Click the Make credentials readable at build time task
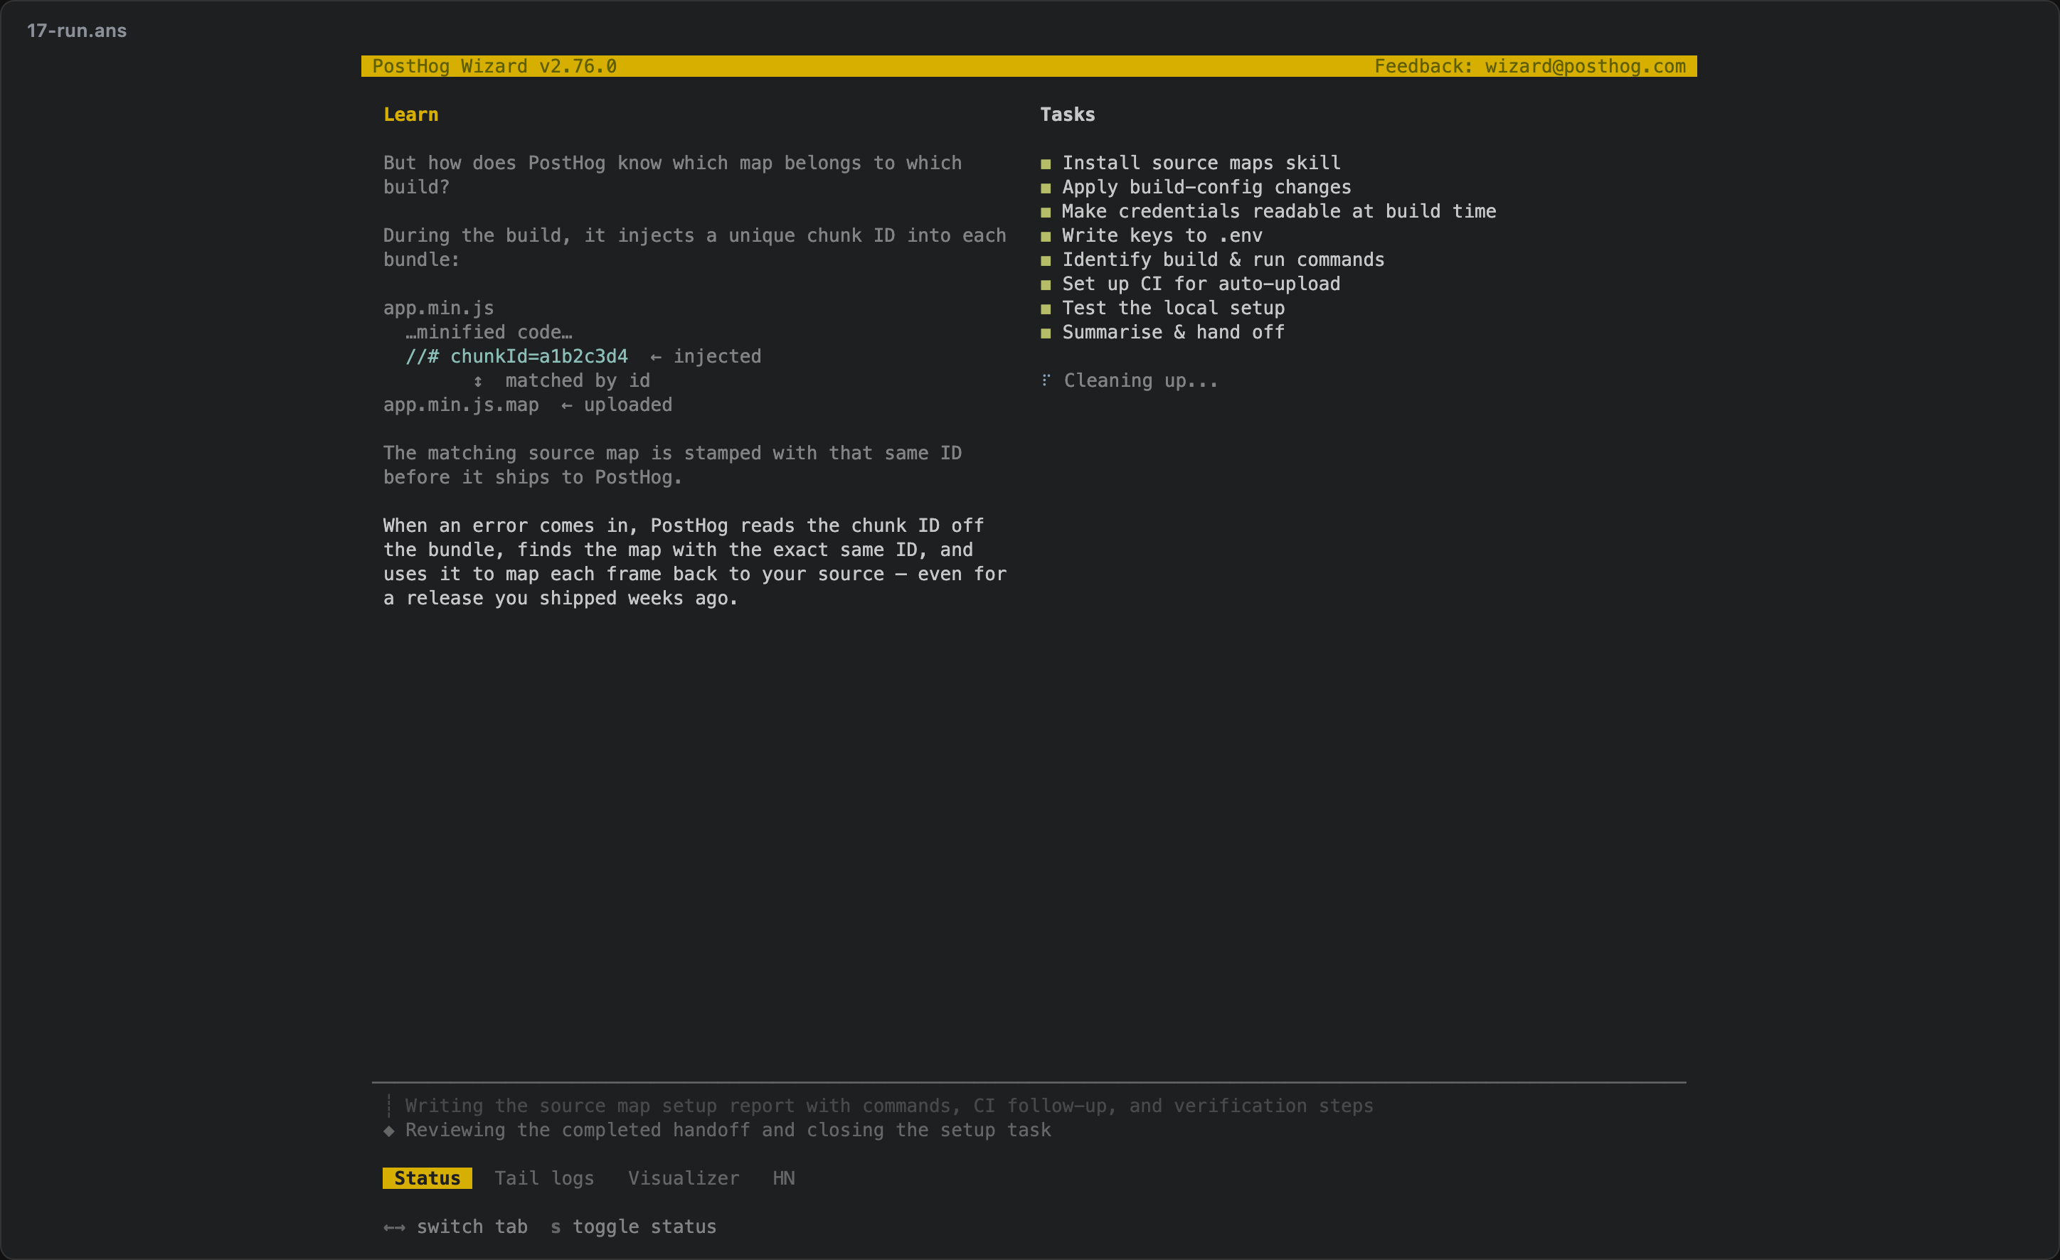The height and width of the screenshot is (1260, 2060). 1279,211
